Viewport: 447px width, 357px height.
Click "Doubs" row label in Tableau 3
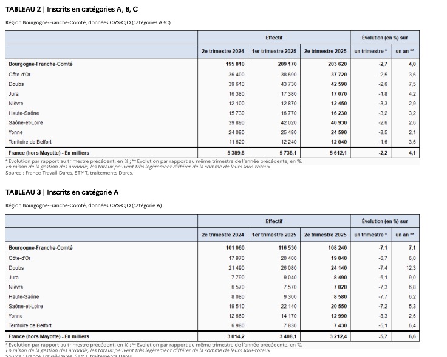tap(16, 268)
